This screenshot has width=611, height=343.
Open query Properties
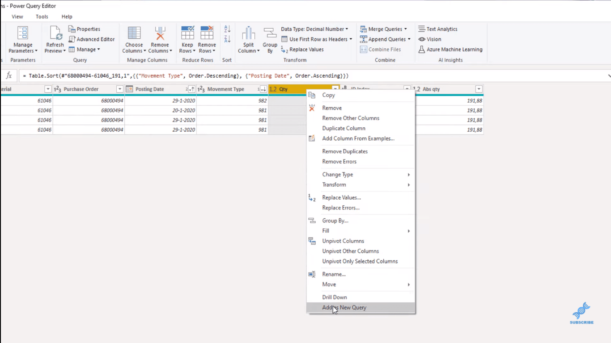click(85, 29)
